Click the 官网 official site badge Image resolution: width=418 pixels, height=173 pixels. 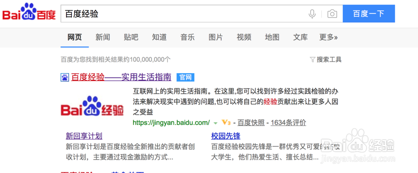[x=186, y=78]
